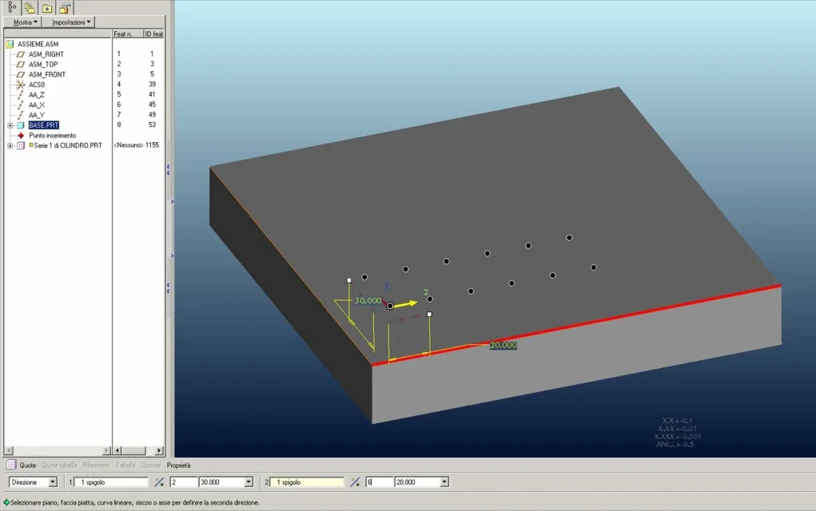Click the 20.000 spacing value field in dashboard
Screen dimensions: 816x511
coord(417,482)
